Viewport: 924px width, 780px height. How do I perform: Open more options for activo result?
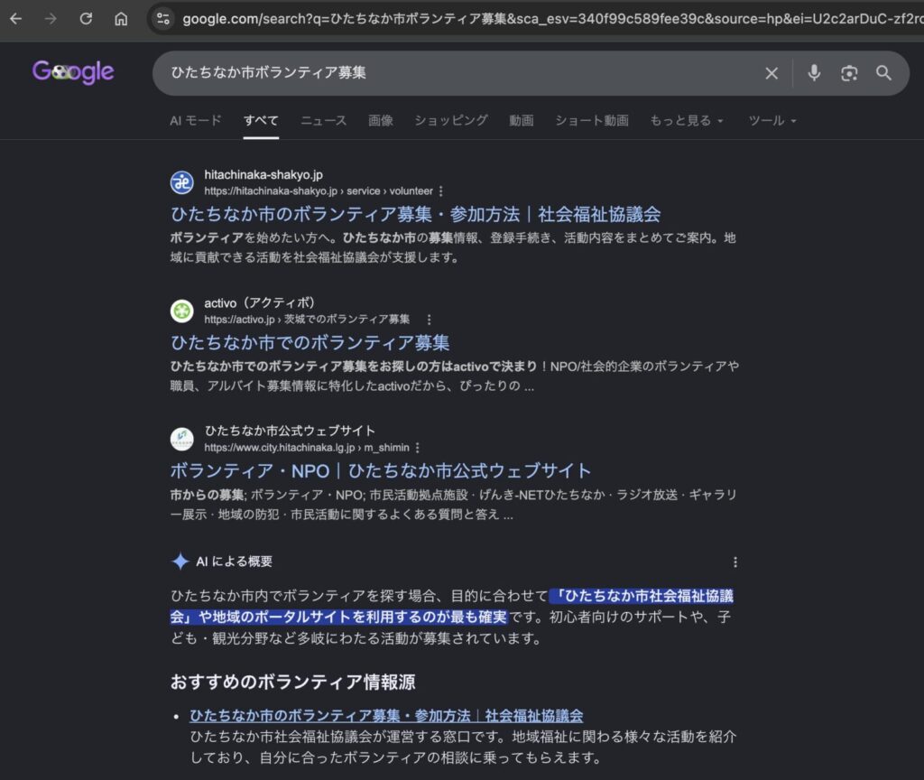coord(429,320)
